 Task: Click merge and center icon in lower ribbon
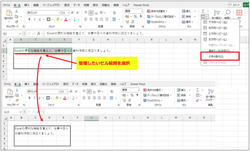[x=112, y=98]
